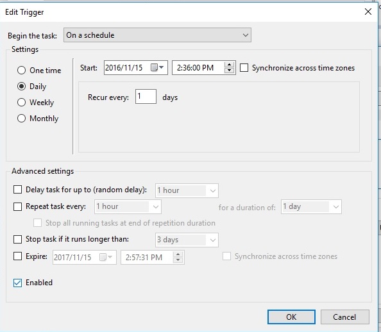Image resolution: width=381 pixels, height=332 pixels.
Task: Click the Recur every days input field
Action: (x=146, y=96)
